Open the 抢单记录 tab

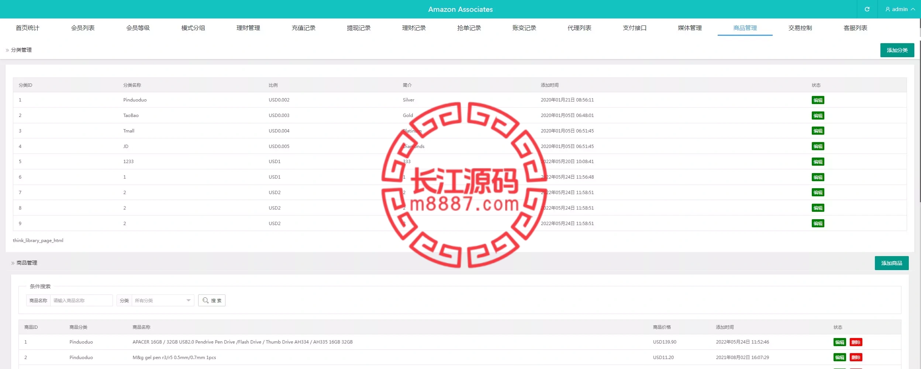tap(469, 28)
